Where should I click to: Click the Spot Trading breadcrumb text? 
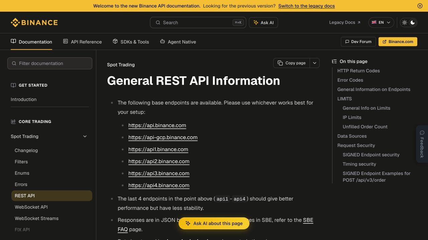click(x=121, y=65)
